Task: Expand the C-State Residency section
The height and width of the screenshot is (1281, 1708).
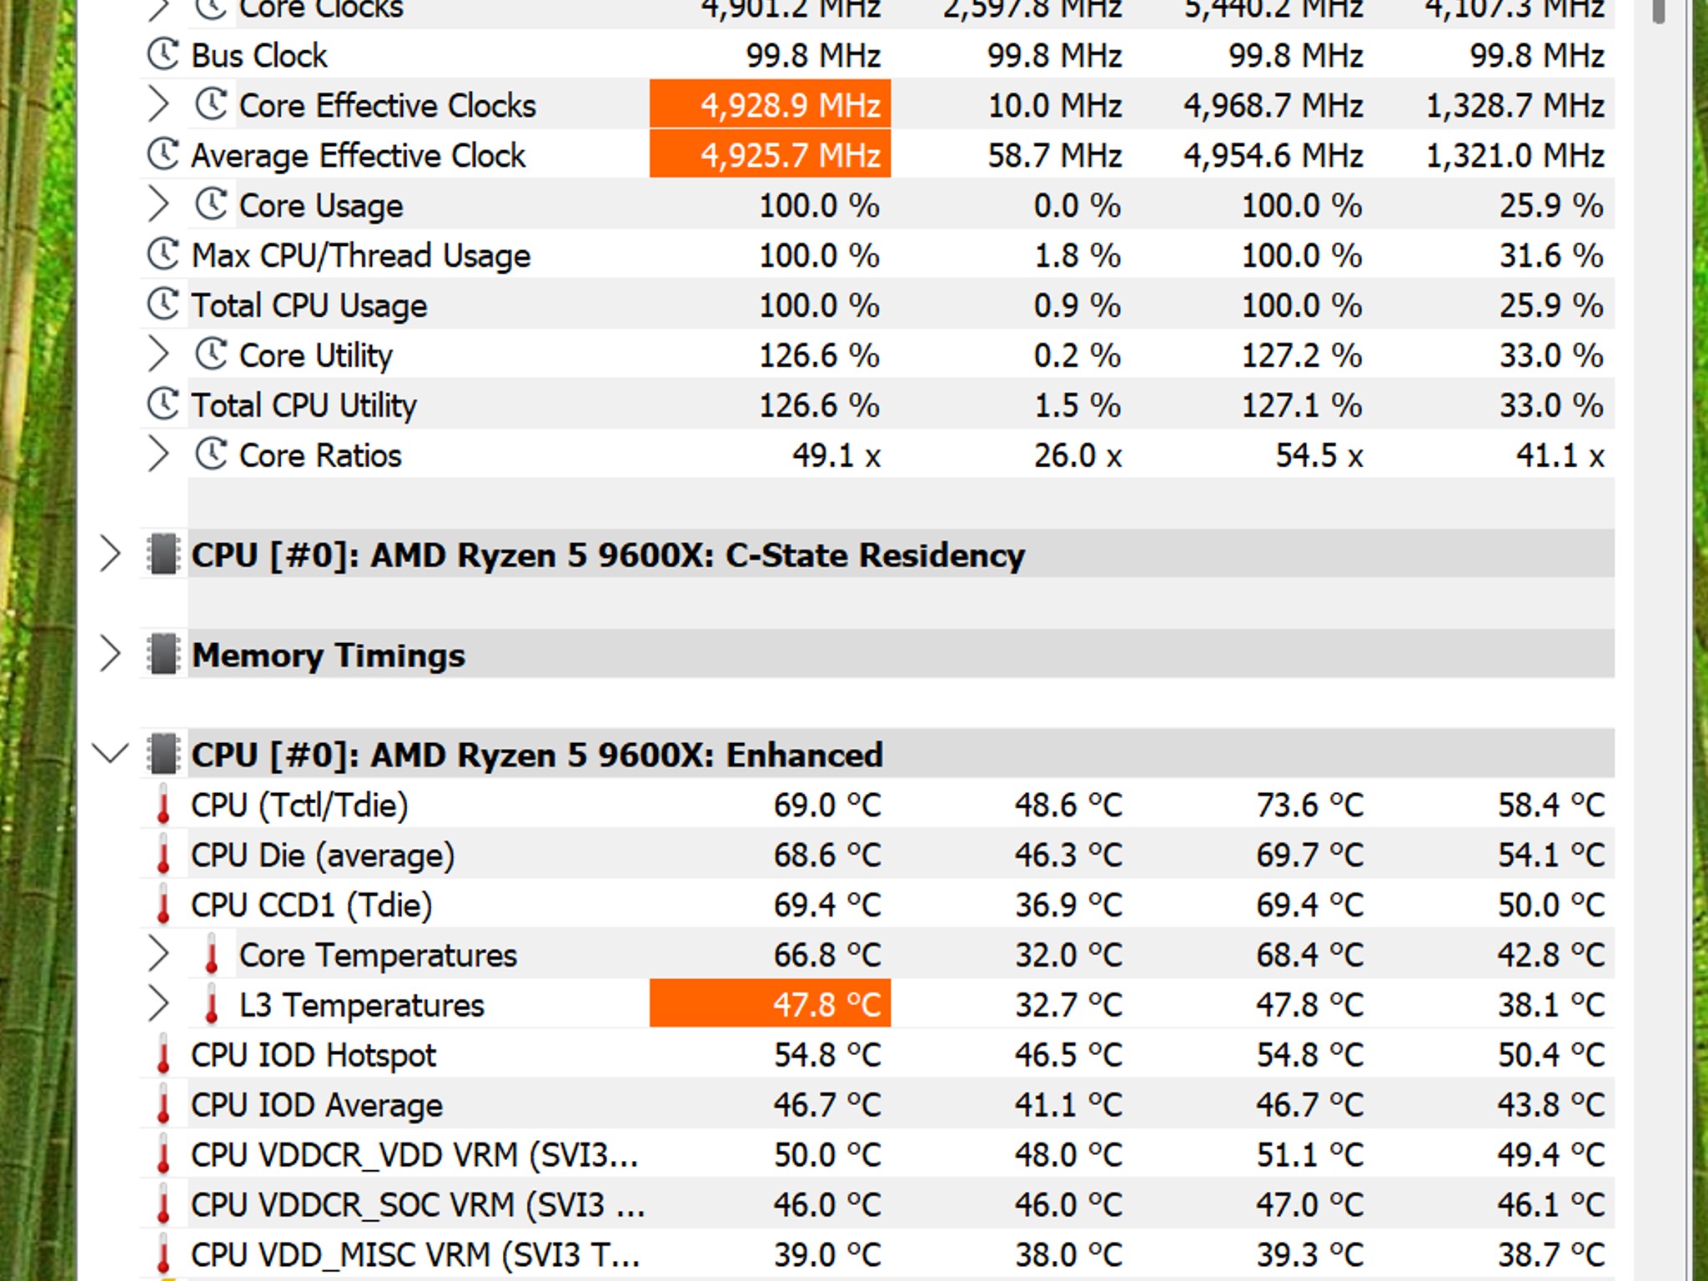Action: 110,555
